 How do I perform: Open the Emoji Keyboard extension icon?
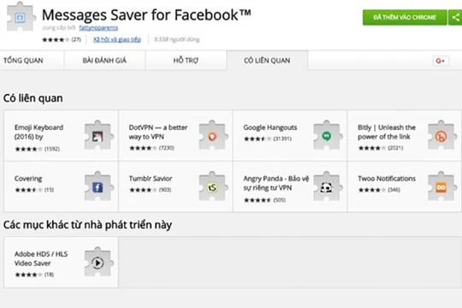98,135
